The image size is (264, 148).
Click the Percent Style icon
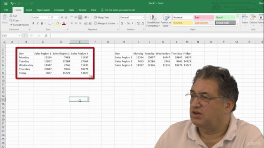128,23
